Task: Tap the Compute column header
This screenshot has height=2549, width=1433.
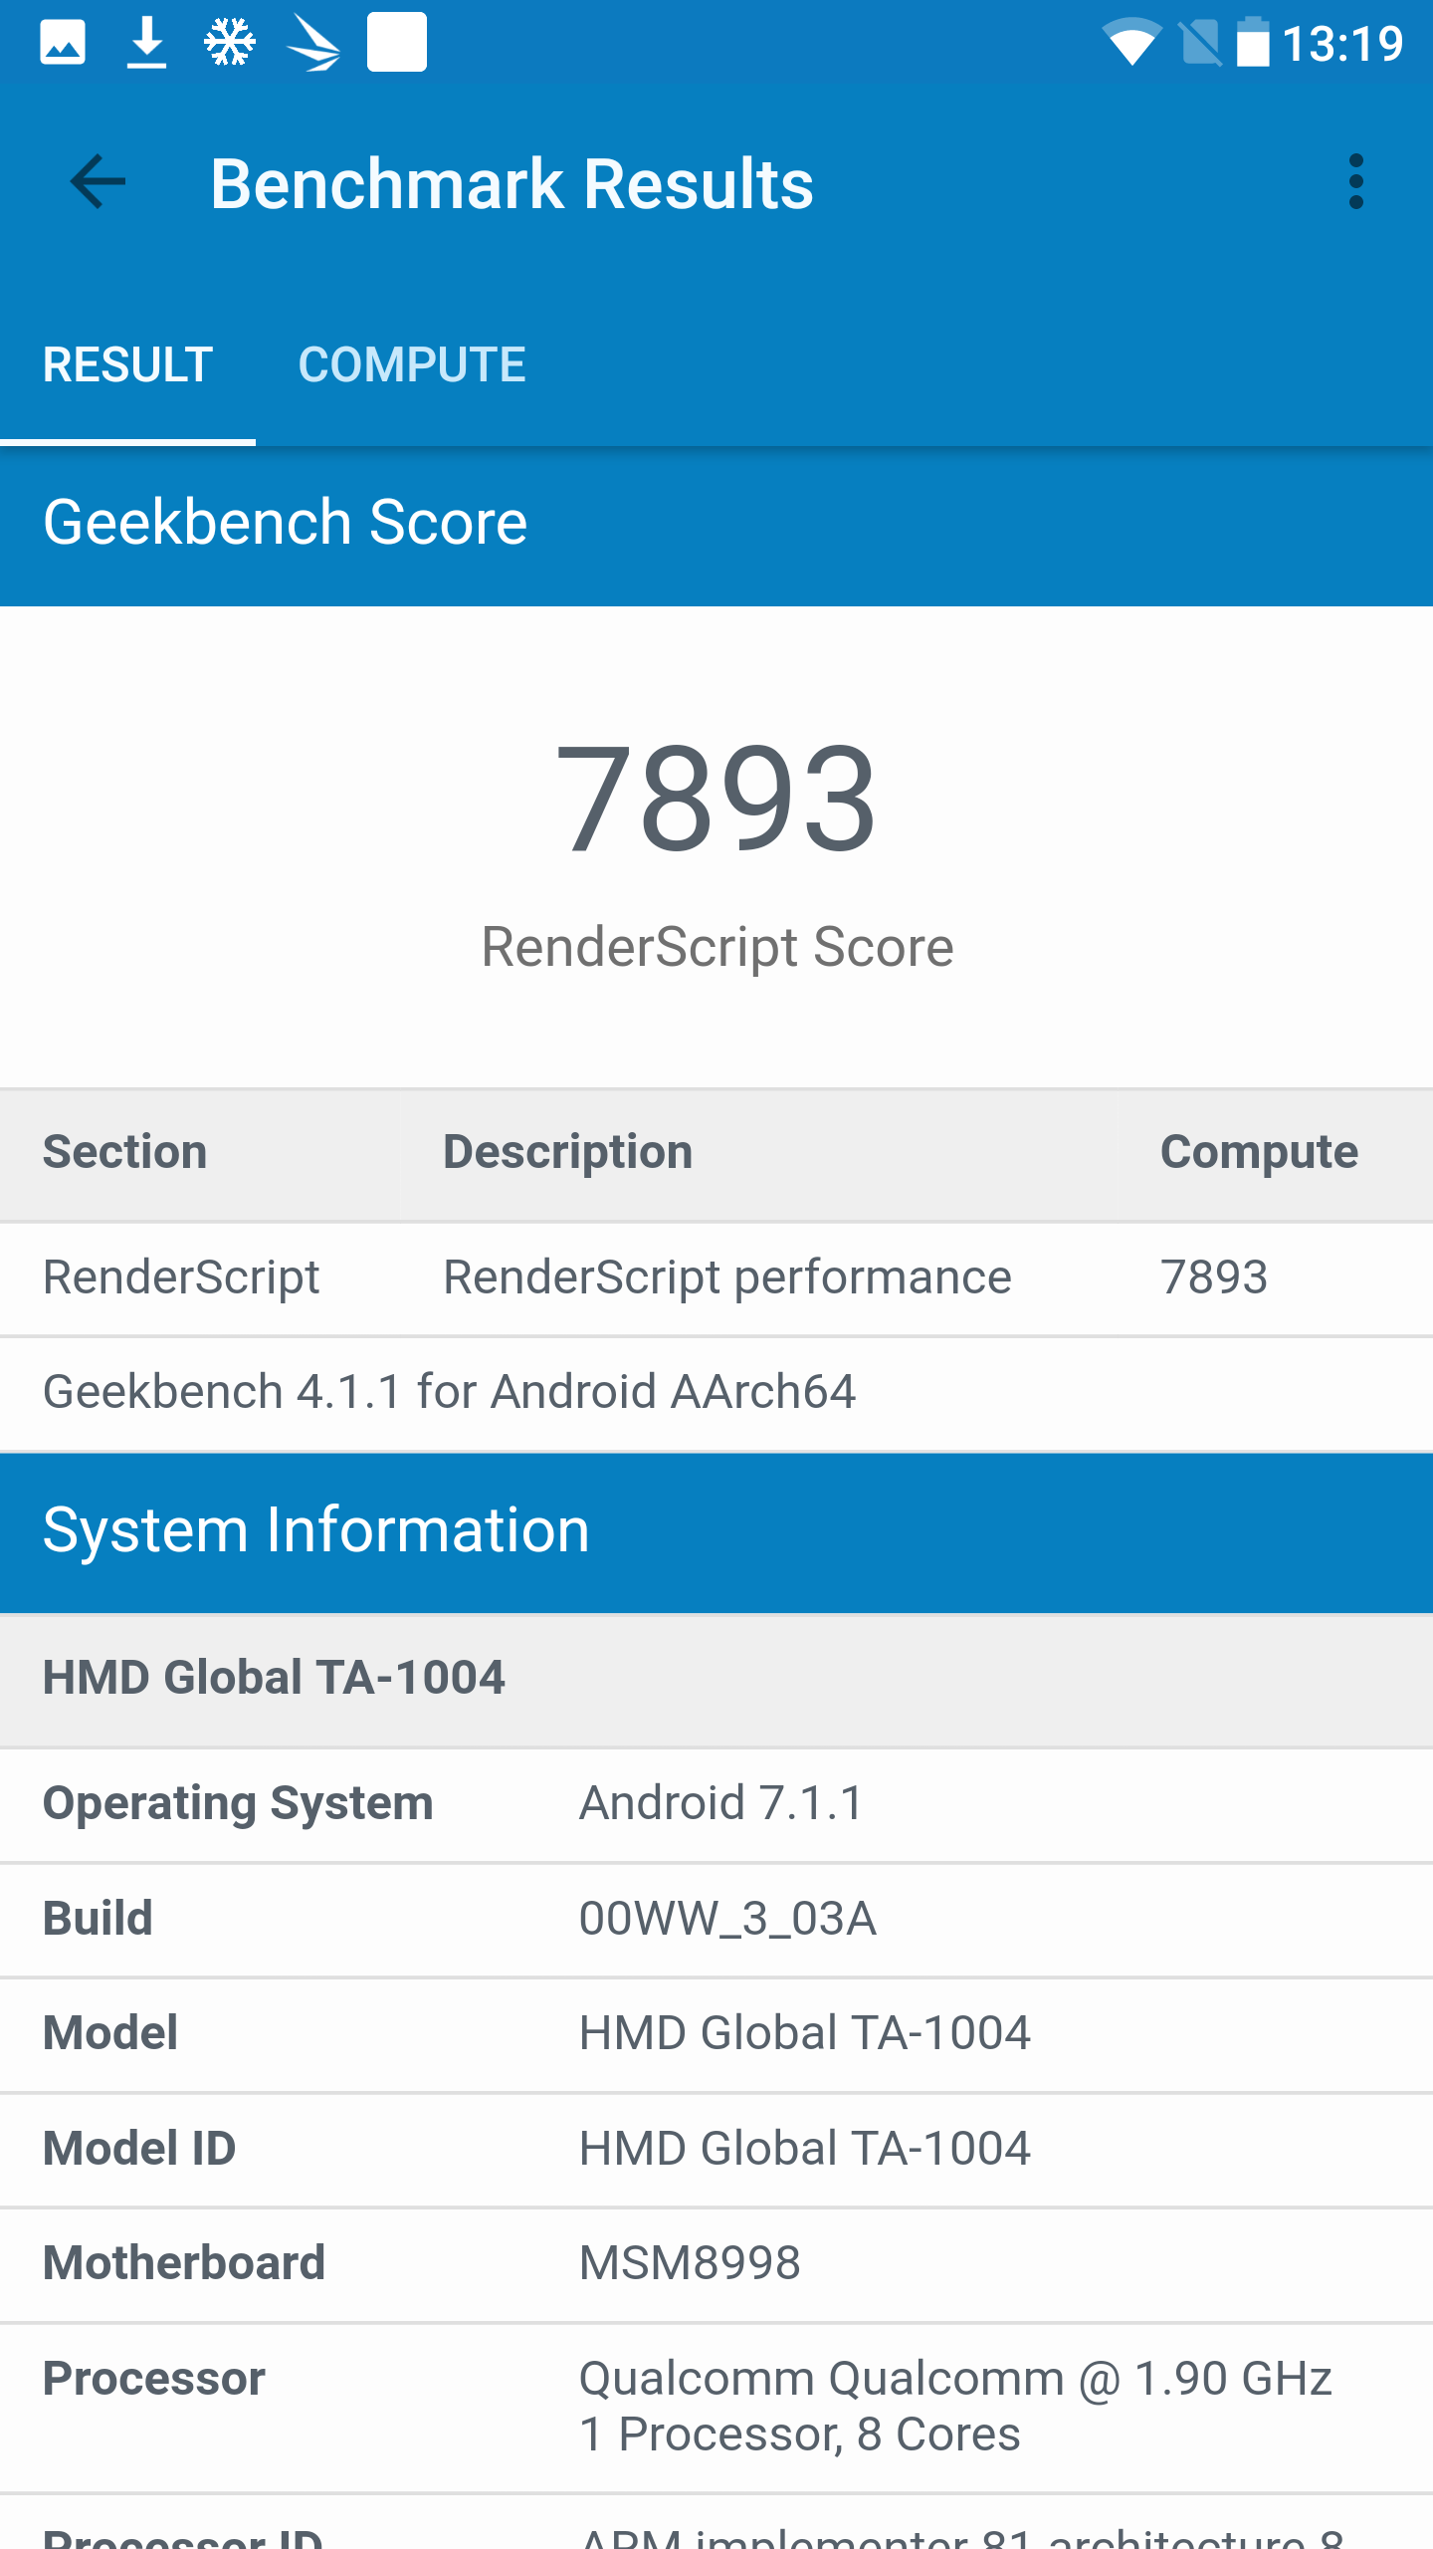Action: (1259, 1152)
